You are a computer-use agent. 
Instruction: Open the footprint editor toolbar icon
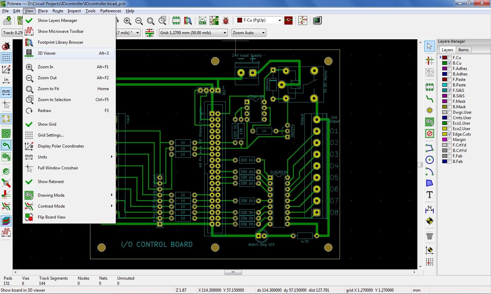point(176,21)
